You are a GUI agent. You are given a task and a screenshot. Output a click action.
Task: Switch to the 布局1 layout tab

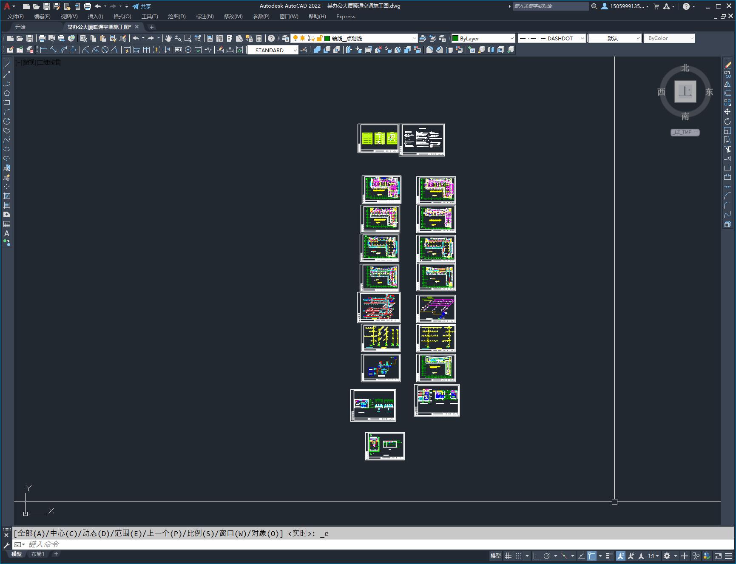(x=37, y=554)
